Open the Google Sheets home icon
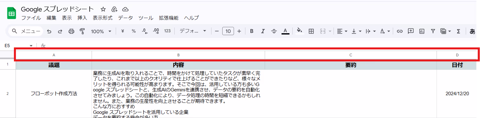This screenshot has height=118, width=480. 12,13
